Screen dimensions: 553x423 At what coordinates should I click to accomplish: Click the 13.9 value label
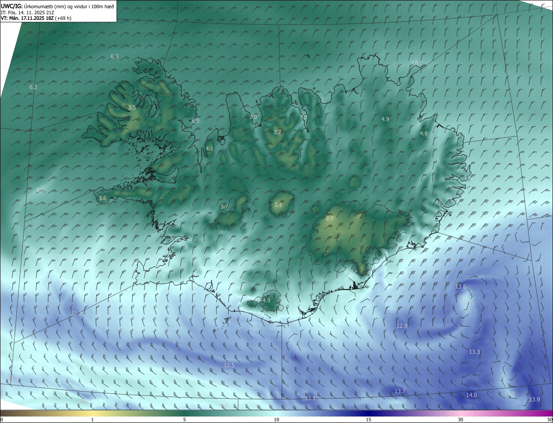pyautogui.click(x=535, y=400)
